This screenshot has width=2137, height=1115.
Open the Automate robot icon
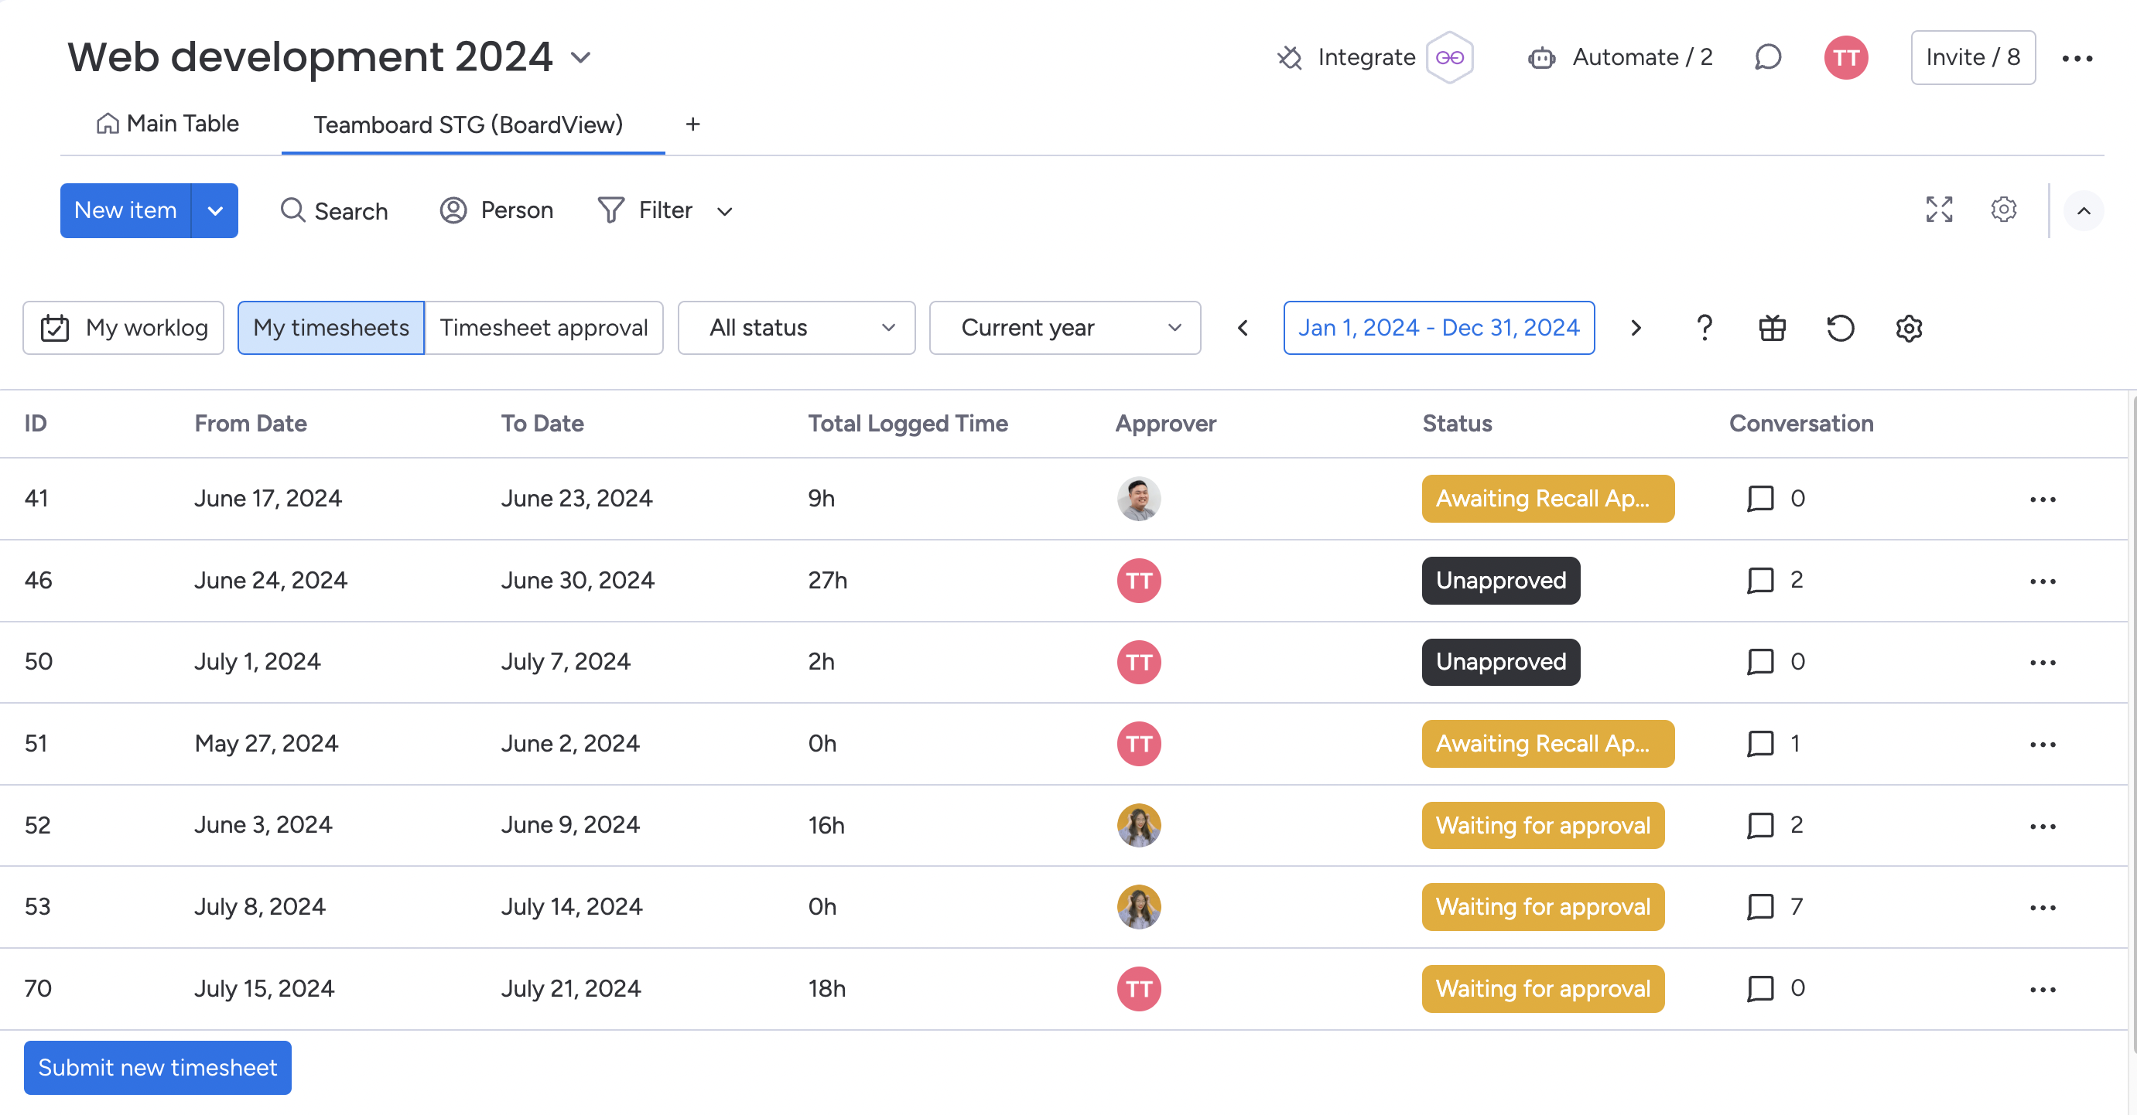tap(1541, 57)
